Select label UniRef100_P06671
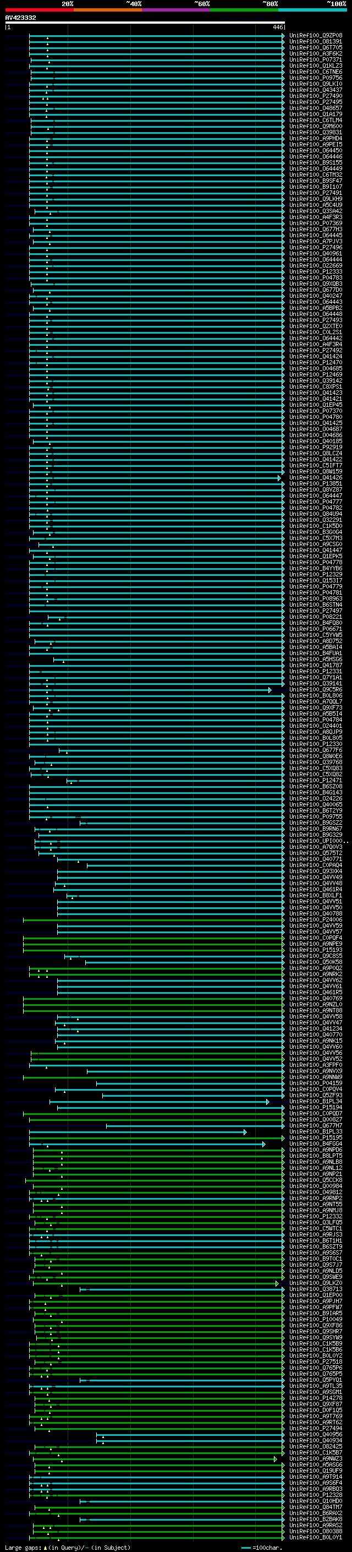352x1552 pixels. (x=315, y=629)
